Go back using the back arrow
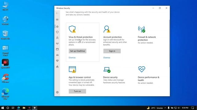 pos(57,13)
